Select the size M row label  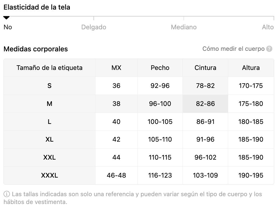49,104
